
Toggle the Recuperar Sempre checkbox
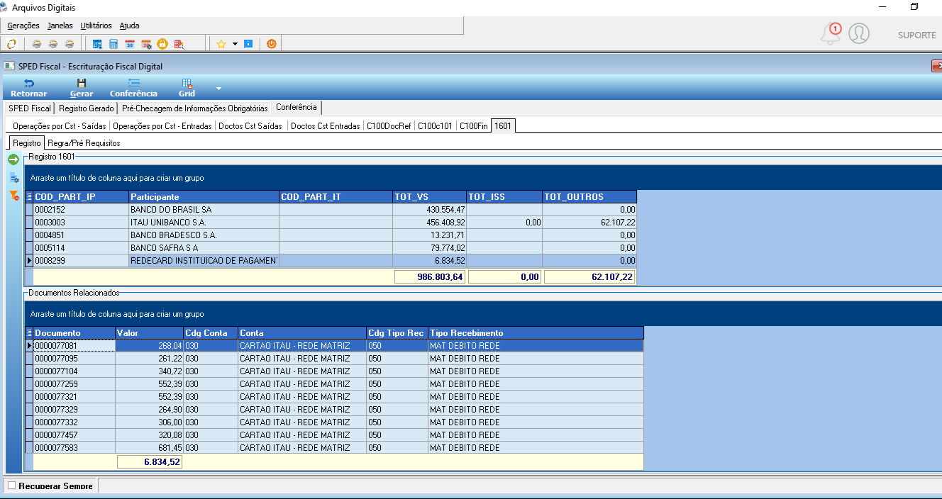pyautogui.click(x=11, y=486)
